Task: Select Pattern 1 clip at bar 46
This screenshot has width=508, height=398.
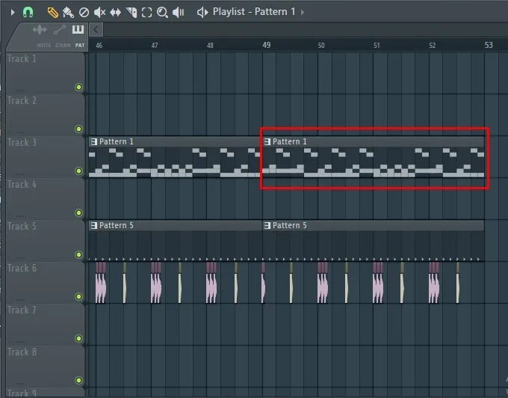Action: [x=175, y=157]
